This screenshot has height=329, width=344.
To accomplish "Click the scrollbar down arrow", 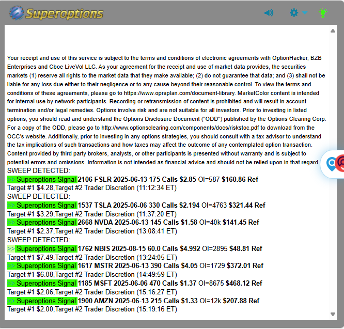I will (x=333, y=314).
